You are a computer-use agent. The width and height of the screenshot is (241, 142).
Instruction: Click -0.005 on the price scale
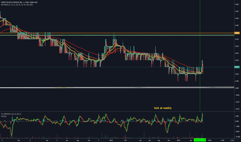coord(237,95)
